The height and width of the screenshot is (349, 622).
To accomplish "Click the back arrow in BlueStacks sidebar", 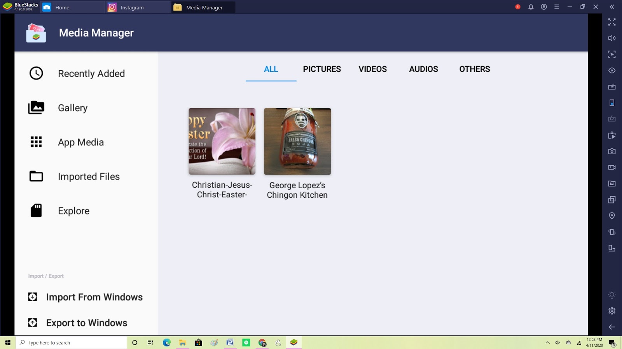I will [612, 327].
